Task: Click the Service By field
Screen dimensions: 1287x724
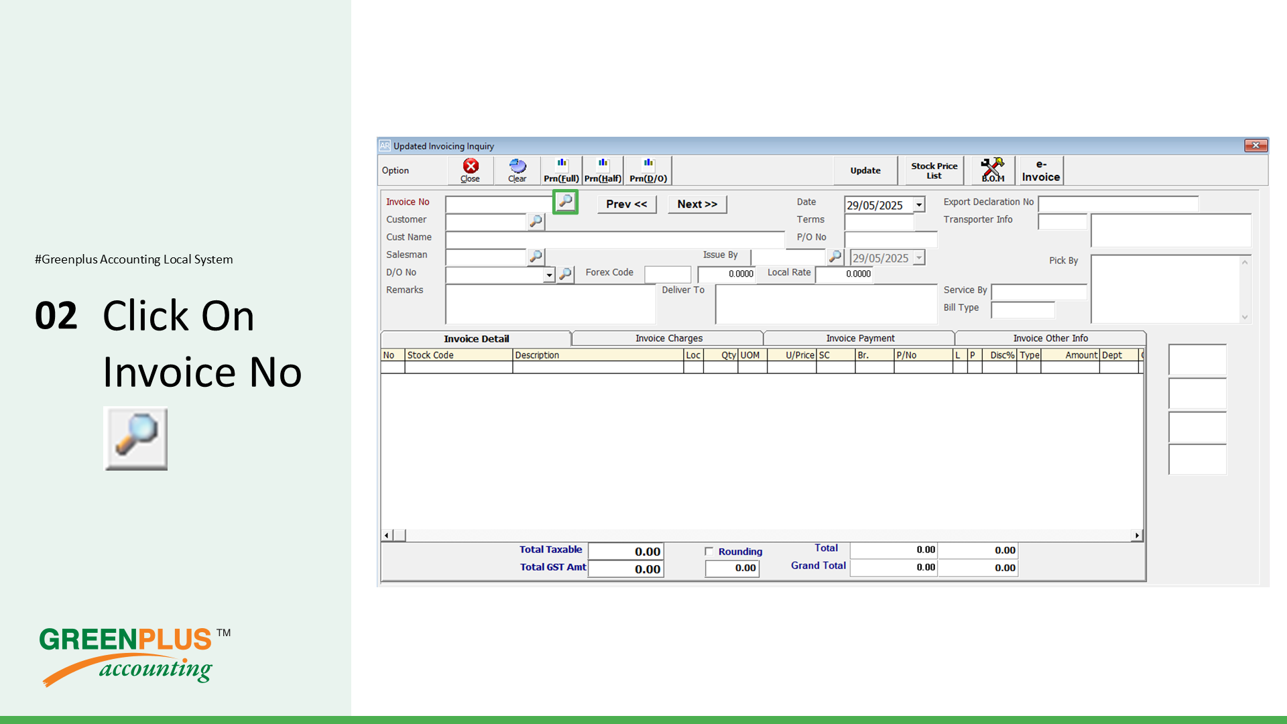Action: point(1039,292)
